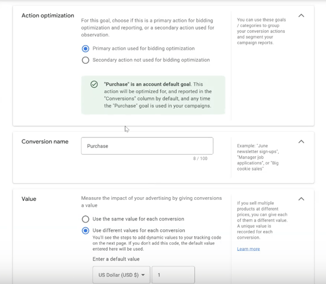The width and height of the screenshot is (326, 284).
Task: Collapse the Conversion name section chevron
Action: pyautogui.click(x=302, y=142)
